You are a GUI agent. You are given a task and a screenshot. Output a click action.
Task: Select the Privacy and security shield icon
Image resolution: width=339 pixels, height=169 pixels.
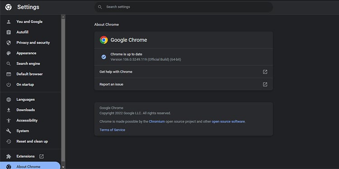9,43
